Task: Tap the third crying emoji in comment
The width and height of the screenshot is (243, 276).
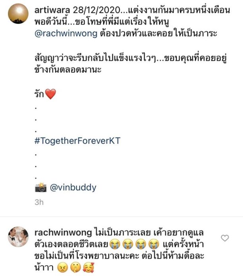Action: pyautogui.click(x=141, y=244)
